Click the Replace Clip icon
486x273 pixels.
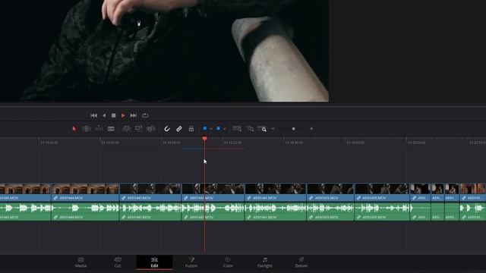click(x=151, y=129)
